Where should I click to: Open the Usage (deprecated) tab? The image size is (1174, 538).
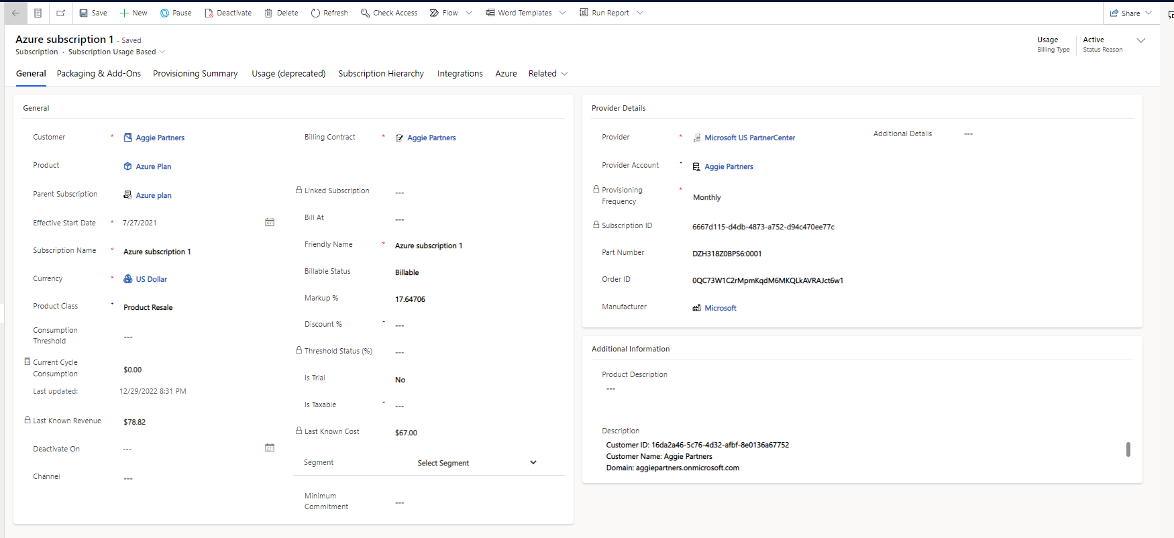pos(288,74)
